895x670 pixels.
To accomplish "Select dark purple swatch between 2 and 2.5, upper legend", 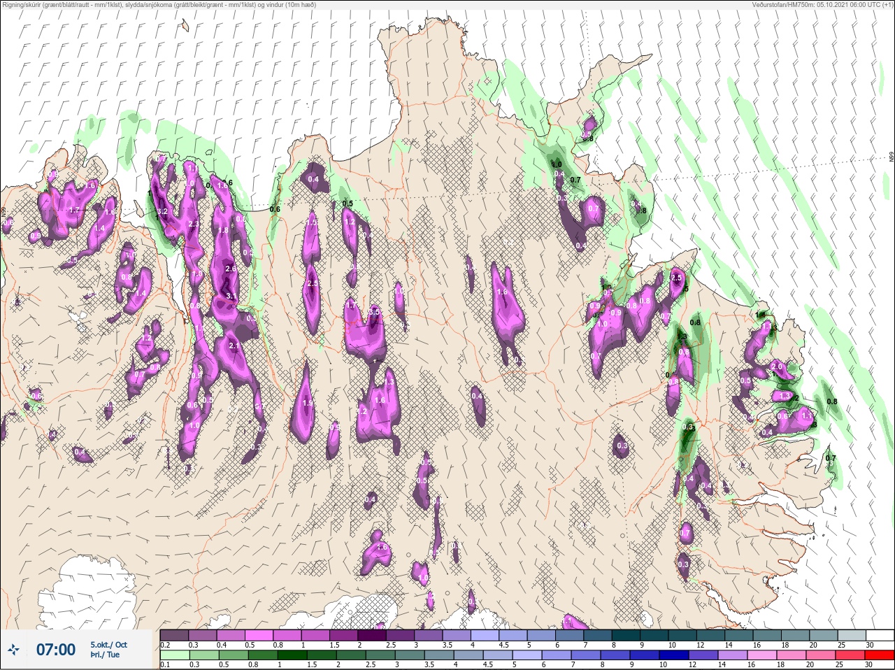I will tap(372, 635).
